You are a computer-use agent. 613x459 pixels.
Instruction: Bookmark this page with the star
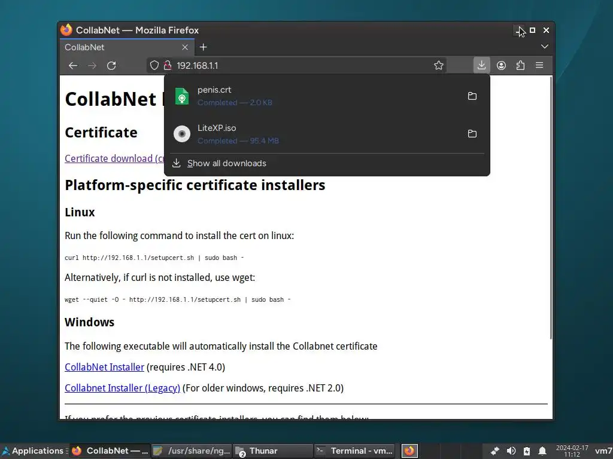tap(439, 65)
